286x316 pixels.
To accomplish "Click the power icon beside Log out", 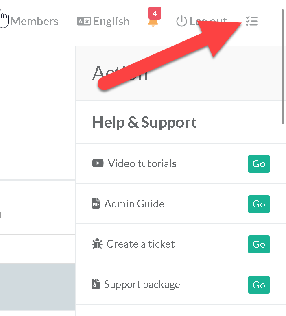I will [x=181, y=21].
